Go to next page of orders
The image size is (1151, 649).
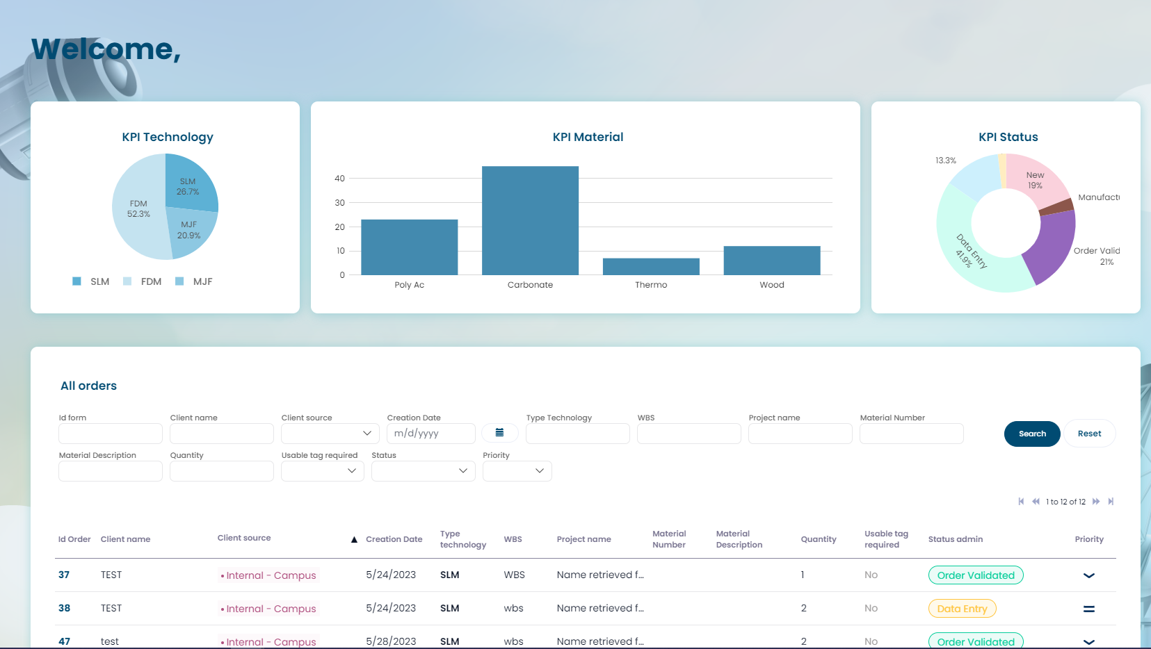pyautogui.click(x=1096, y=502)
